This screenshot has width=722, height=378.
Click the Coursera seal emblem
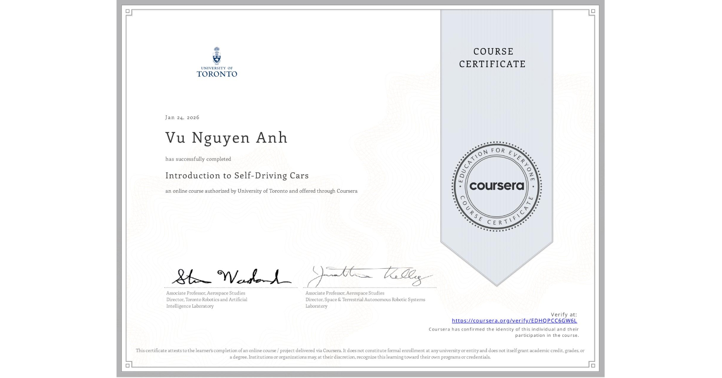point(496,186)
